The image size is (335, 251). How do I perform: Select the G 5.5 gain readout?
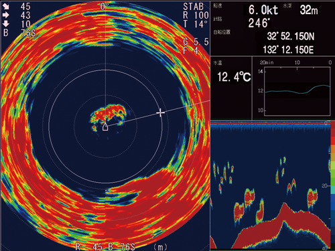[x=196, y=41]
